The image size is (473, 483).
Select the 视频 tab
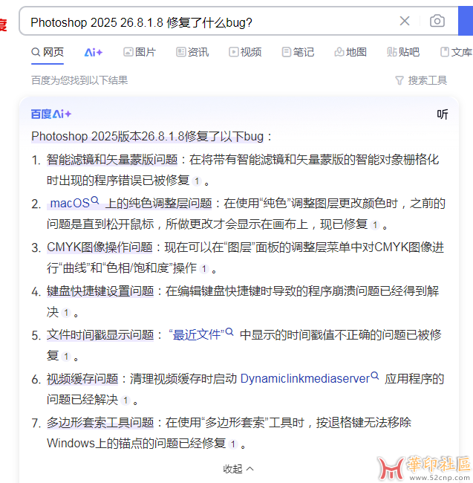245,52
